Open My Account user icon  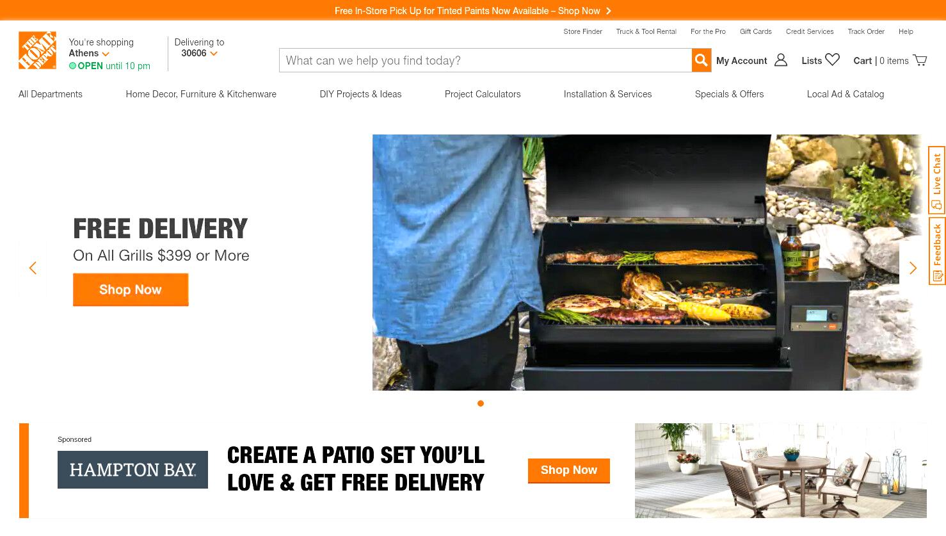(x=780, y=60)
